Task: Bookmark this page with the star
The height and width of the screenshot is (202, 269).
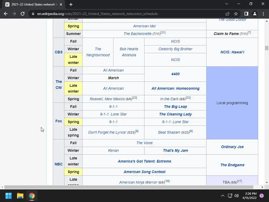Action: tap(236, 14)
